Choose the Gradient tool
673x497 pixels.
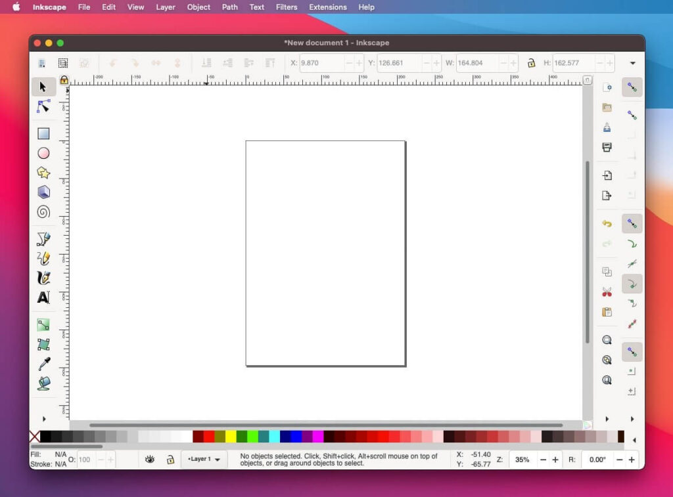(43, 325)
